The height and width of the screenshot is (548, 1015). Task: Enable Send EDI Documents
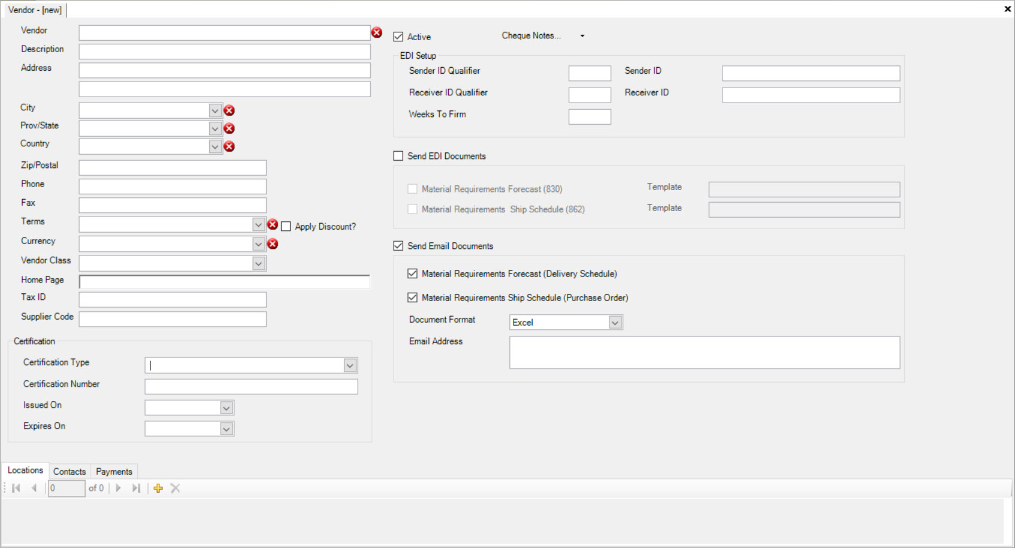tap(398, 156)
